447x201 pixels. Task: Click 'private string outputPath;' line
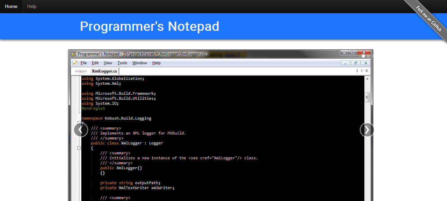pos(130,183)
